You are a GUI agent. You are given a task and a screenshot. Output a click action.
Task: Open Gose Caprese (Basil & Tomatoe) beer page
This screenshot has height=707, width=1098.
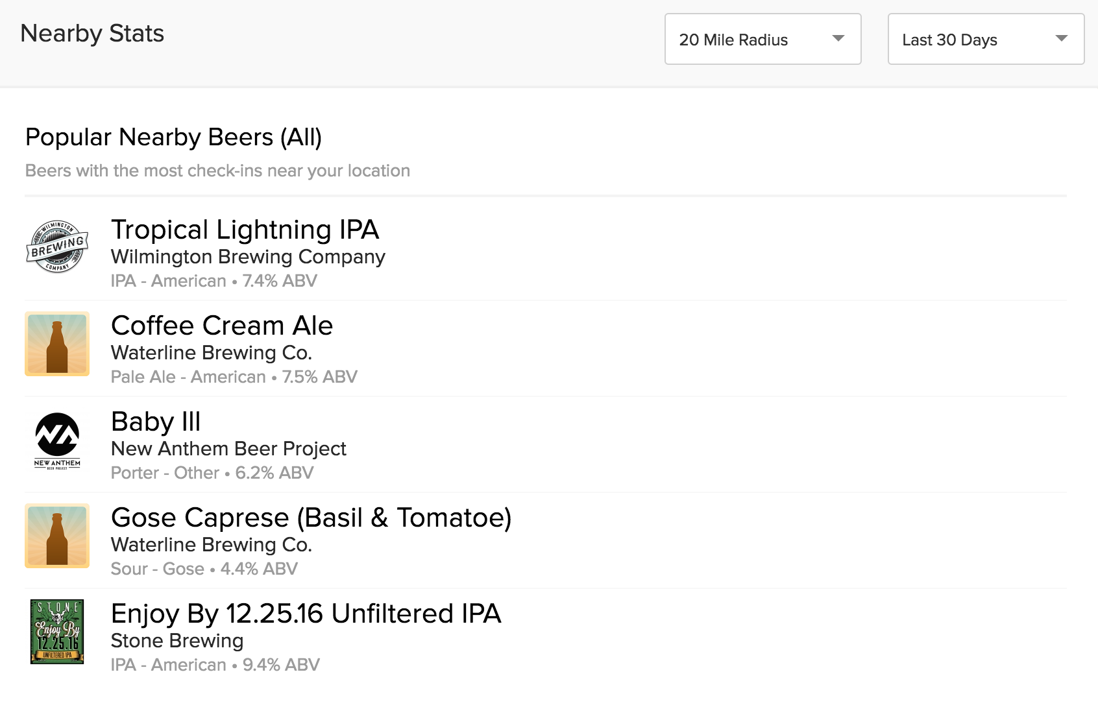(311, 518)
